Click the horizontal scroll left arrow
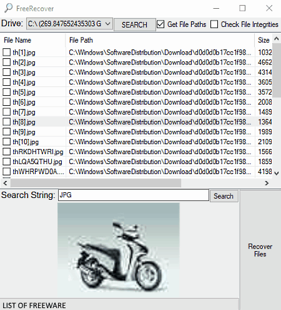Image resolution: width=281 pixels, height=310 pixels. pyautogui.click(x=6, y=183)
